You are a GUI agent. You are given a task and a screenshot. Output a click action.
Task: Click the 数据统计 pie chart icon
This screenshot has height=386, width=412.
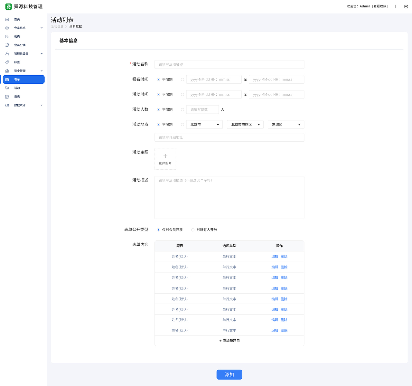(7, 105)
